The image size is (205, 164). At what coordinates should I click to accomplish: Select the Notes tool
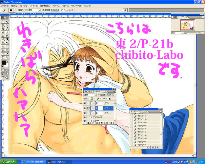pyautogui.click(x=3, y=54)
